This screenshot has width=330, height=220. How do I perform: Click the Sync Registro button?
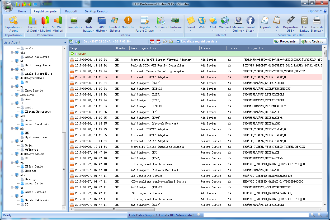tap(313, 41)
